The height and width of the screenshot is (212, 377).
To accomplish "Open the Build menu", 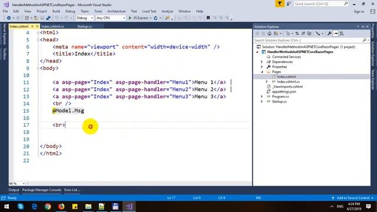I will 56,11.
